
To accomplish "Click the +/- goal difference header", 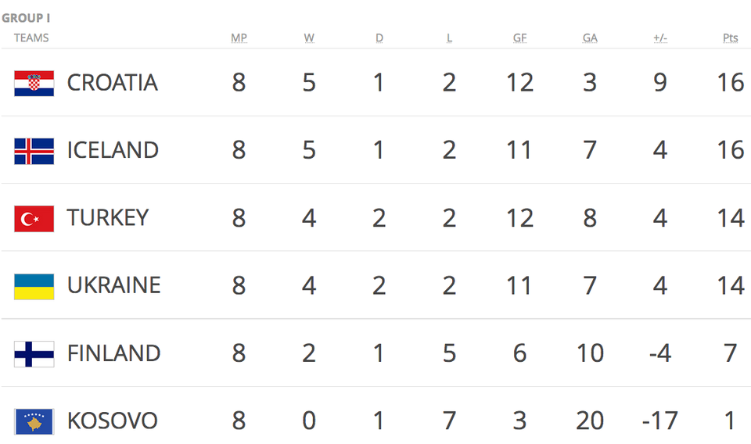I will pos(660,38).
